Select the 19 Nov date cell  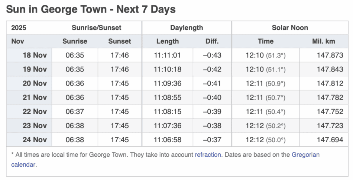pyautogui.click(x=35, y=70)
